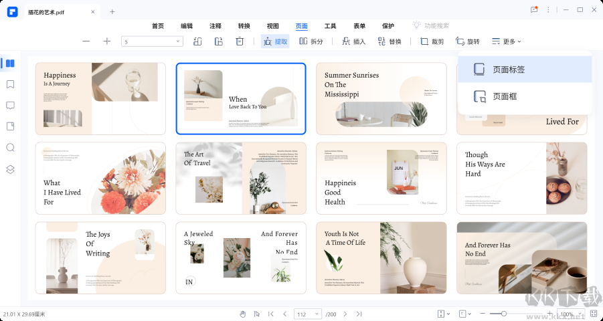Select the When Love Back To You thumbnail
Image resolution: width=603 pixels, height=321 pixels.
tap(241, 99)
